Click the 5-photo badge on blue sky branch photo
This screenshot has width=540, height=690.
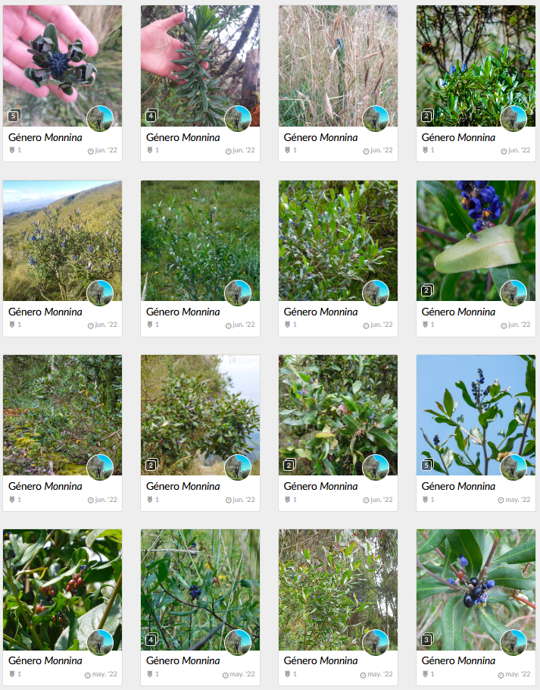point(426,465)
